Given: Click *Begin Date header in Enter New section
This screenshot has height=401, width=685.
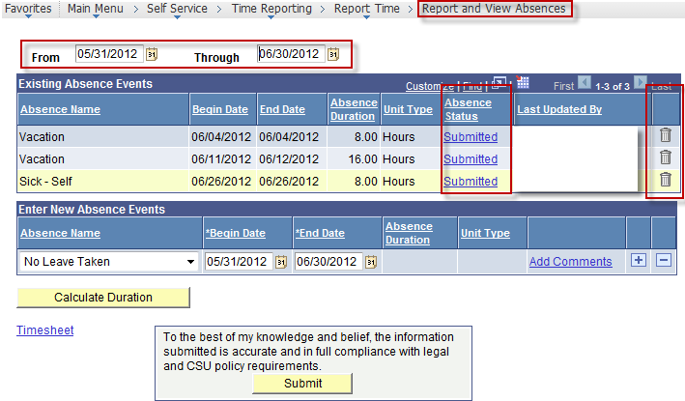Looking at the screenshot, I should 236,233.
